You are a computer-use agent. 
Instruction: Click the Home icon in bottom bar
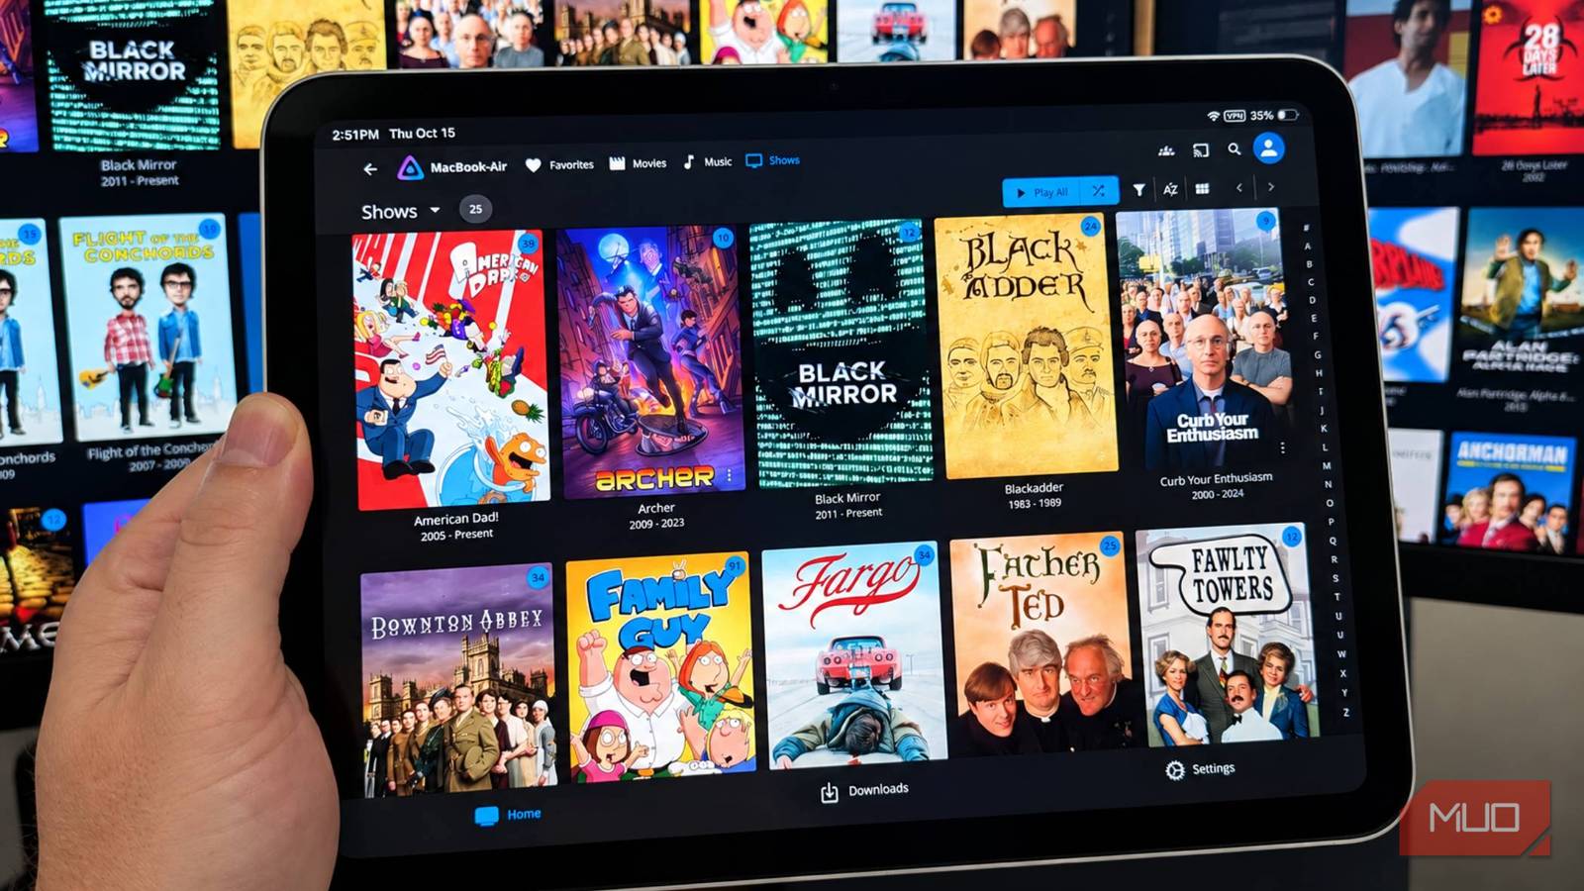(486, 816)
